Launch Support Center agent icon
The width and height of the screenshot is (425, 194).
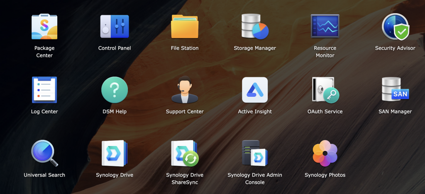[185, 89]
